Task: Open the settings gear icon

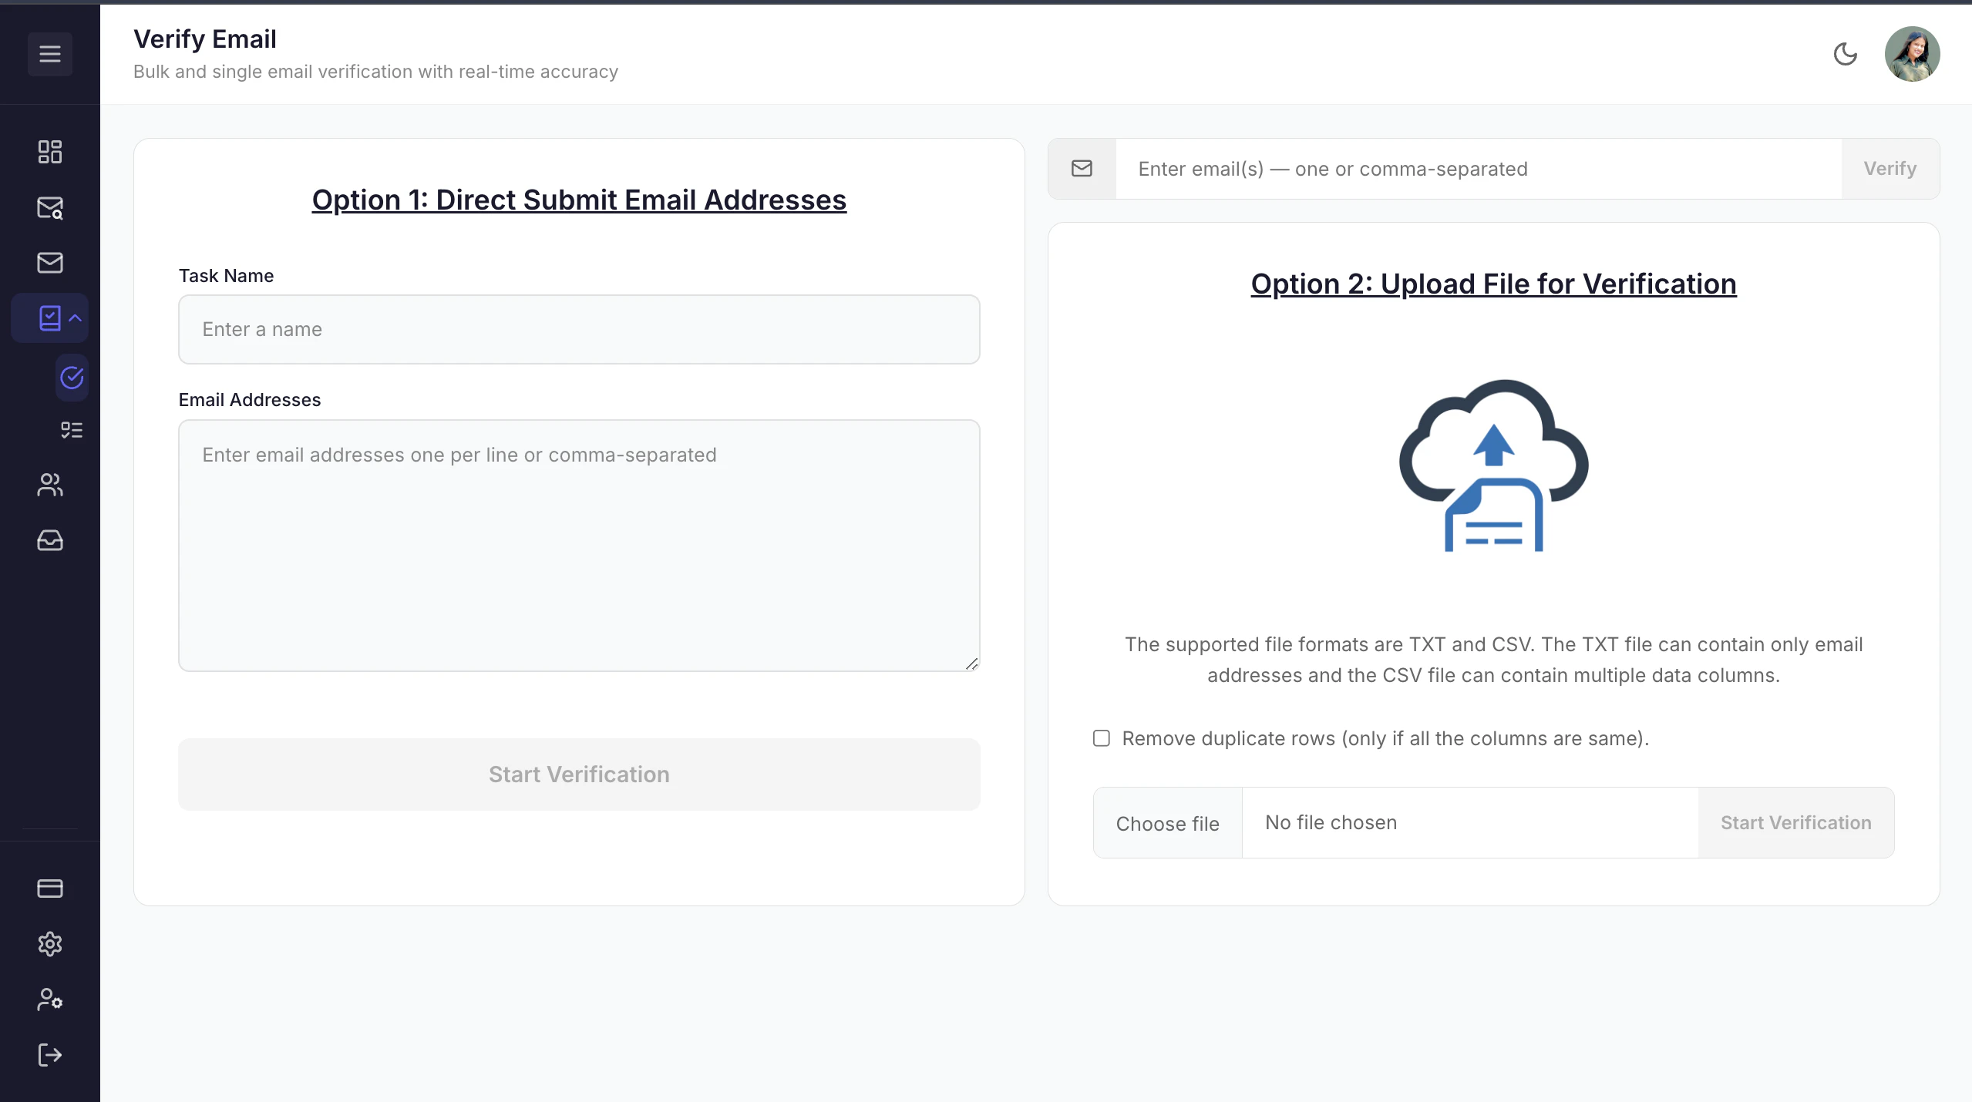Action: 50,944
